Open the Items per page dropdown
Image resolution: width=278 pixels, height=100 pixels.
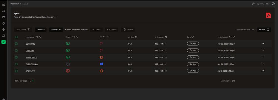click(x=31, y=81)
